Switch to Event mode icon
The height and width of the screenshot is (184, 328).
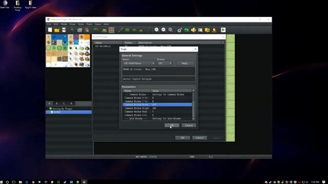pos(112,30)
